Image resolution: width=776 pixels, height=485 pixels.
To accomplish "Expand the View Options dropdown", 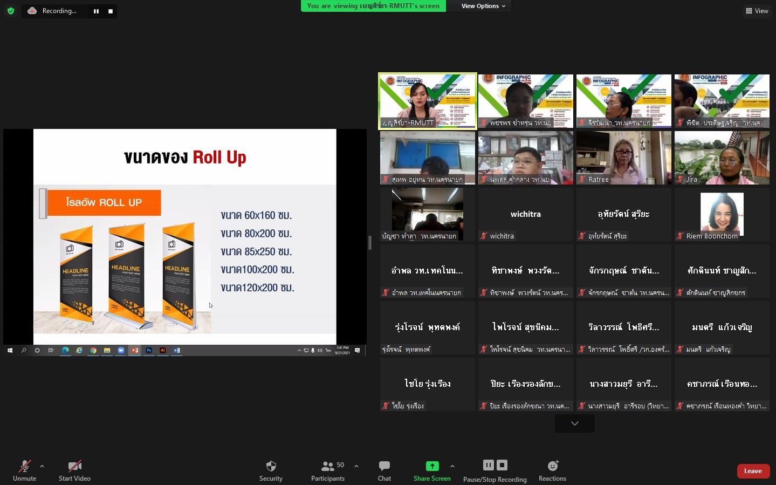I will (483, 6).
